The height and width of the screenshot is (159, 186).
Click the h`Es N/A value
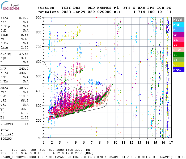point(26,82)
